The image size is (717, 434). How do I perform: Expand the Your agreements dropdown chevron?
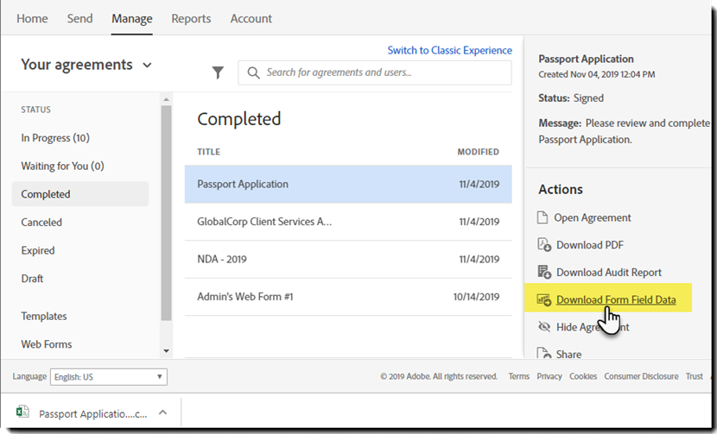click(147, 66)
